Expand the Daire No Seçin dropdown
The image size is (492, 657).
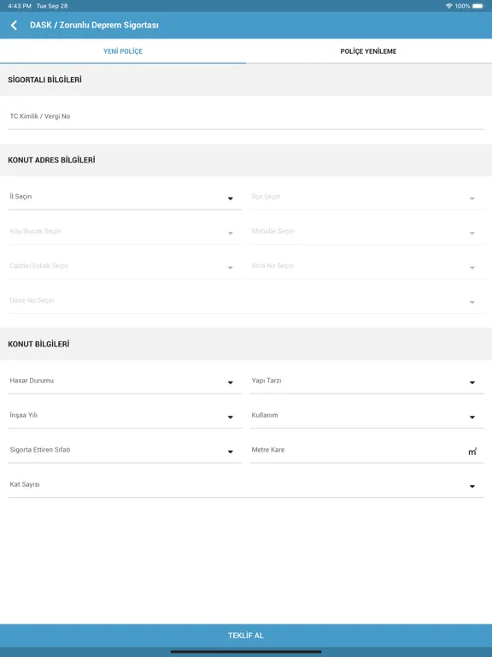coord(246,300)
